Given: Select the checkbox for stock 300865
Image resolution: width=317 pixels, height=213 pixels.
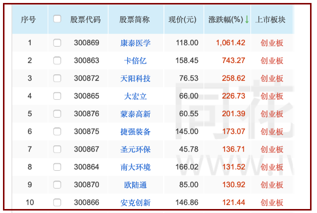Looking at the screenshot, I should pos(57,96).
